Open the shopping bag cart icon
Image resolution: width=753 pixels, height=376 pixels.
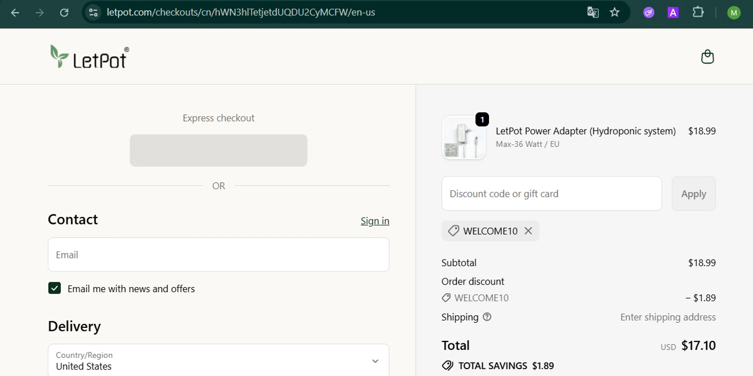coord(707,57)
